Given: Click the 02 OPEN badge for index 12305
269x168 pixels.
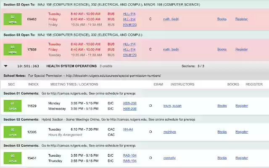Looking at the screenshot, I should pos(13,132).
